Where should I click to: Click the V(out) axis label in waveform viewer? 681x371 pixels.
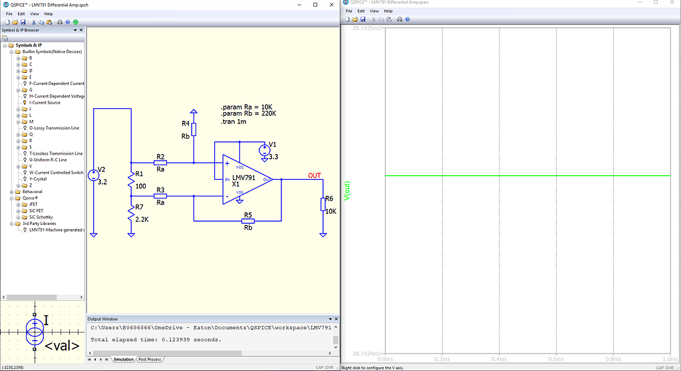(346, 191)
